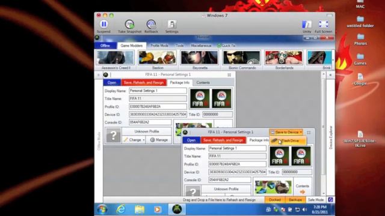Open virtual machine Settings icon
385x216 pixels.
[x=171, y=24]
